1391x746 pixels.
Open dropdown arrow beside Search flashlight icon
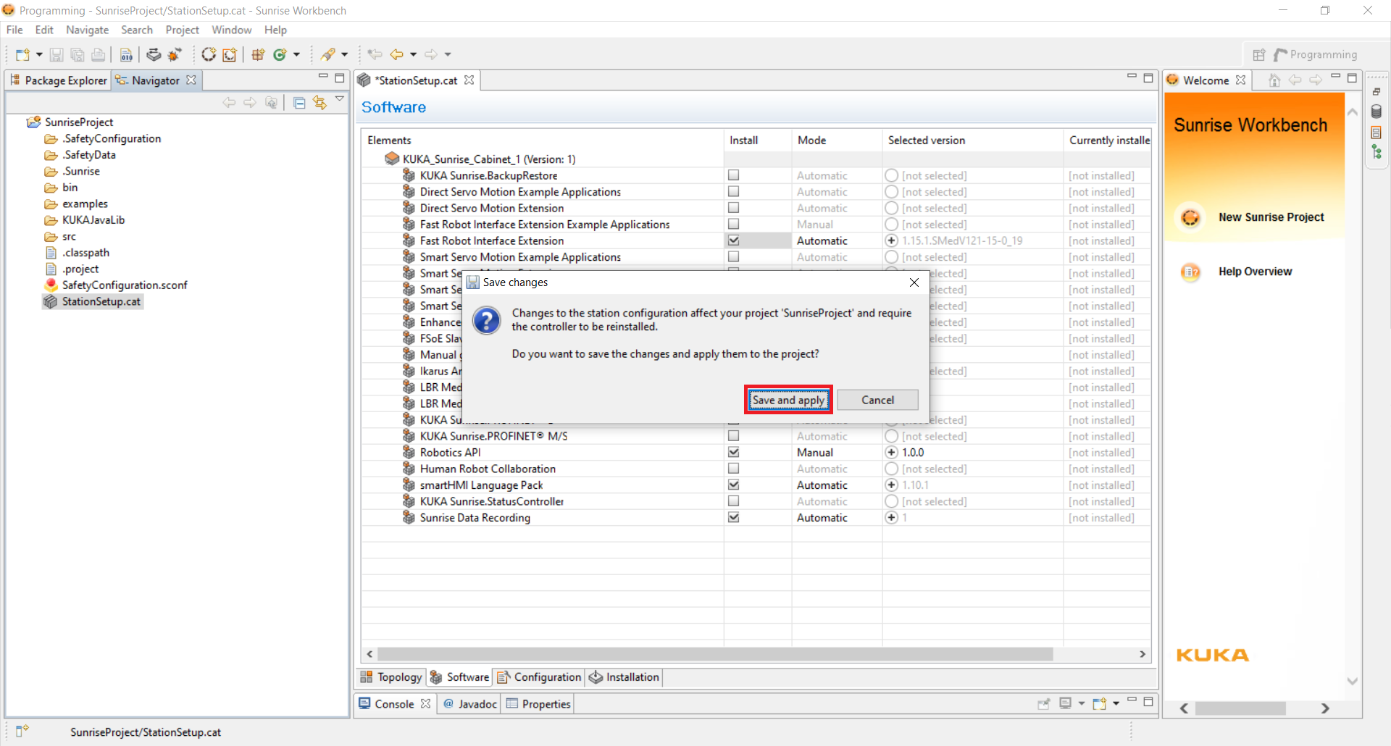coord(344,54)
